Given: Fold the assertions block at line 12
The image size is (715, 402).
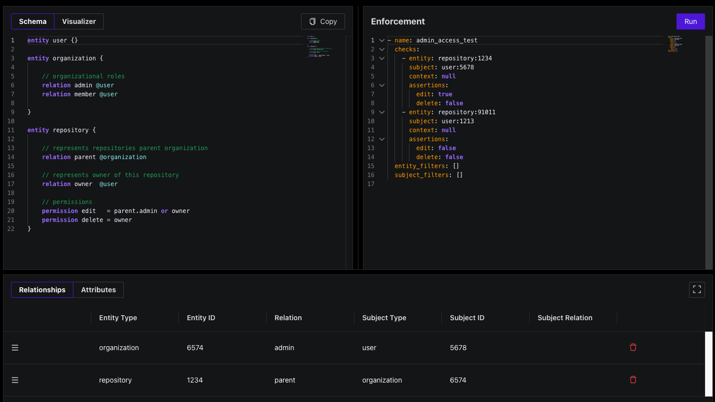Looking at the screenshot, I should 382,139.
